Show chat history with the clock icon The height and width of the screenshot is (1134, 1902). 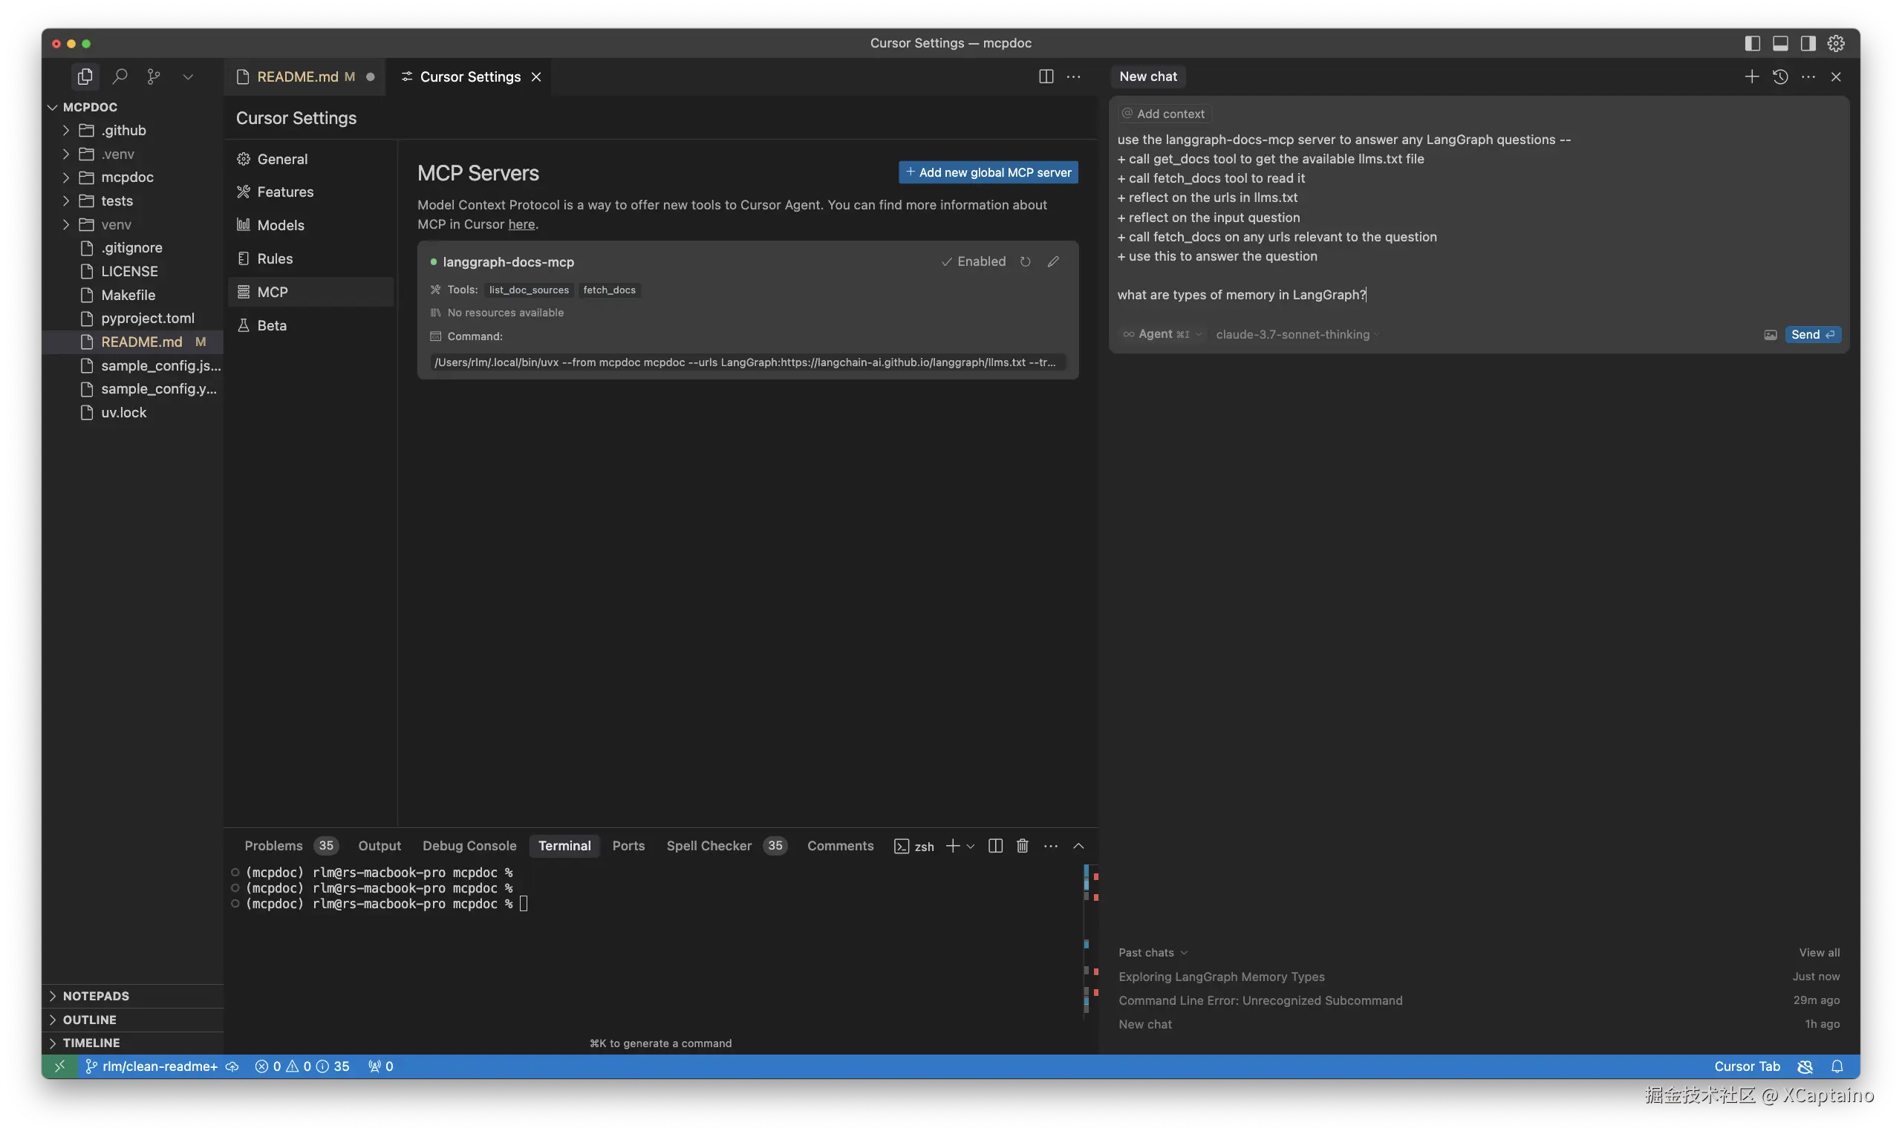coord(1779,76)
